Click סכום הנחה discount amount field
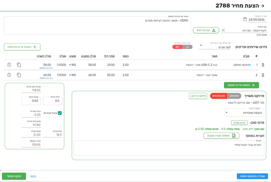This screenshot has width=271, height=182. coord(31,101)
